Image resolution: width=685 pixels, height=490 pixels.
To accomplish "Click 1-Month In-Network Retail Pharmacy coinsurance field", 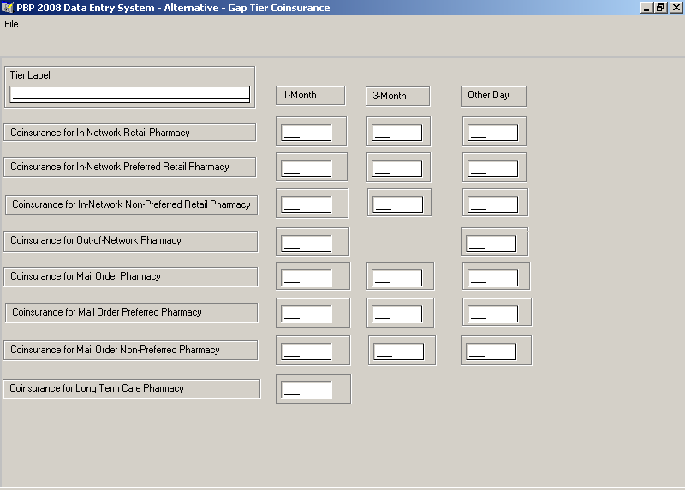I will coord(306,133).
